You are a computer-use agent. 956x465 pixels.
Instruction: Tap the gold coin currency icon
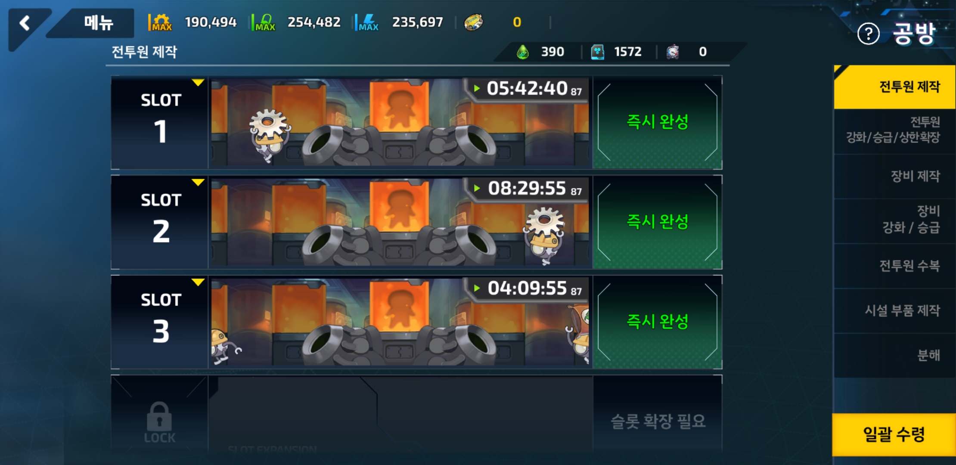point(473,22)
